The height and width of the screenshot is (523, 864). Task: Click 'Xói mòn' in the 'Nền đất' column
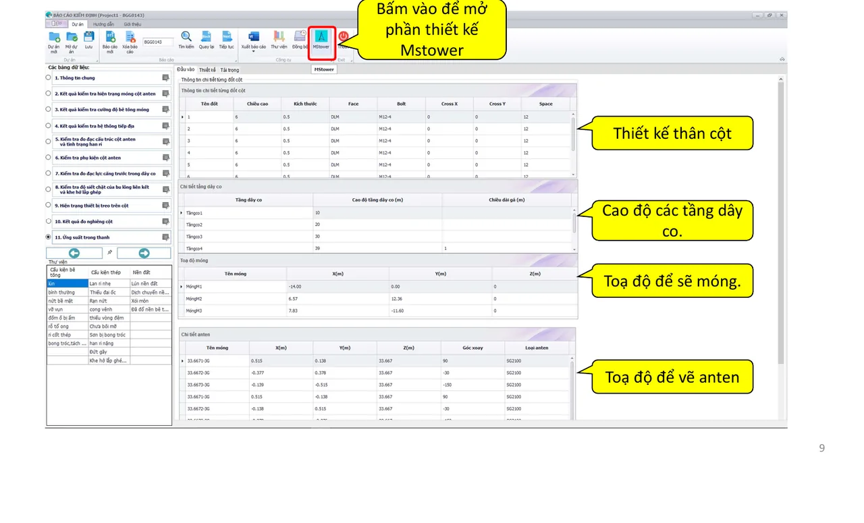(151, 301)
